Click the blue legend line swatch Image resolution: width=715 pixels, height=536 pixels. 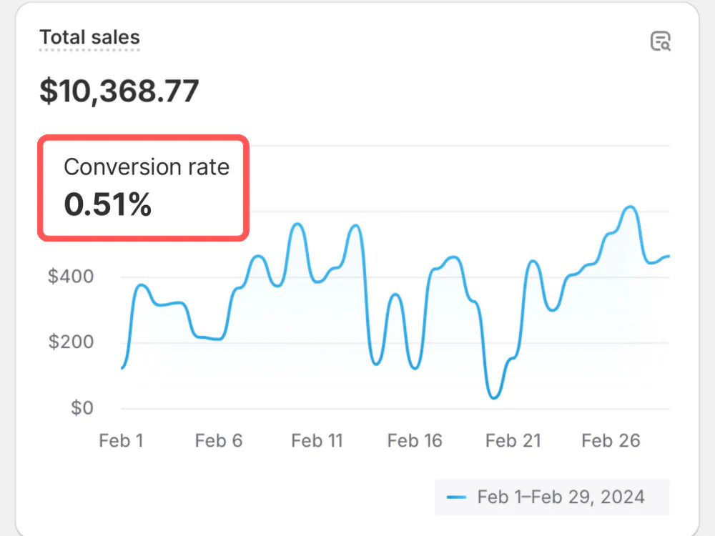(x=455, y=497)
